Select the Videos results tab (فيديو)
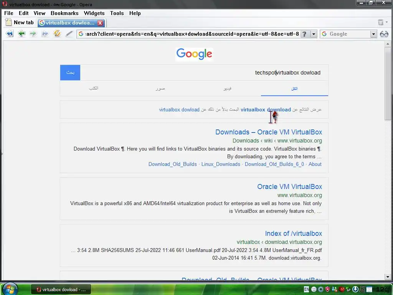Viewport: 393px width, 295px height. tap(227, 88)
